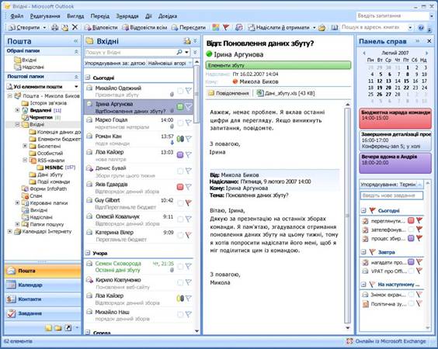Image resolution: width=438 pixels, height=349 pixels.
Task: Click the Online with Exchange status icon
Action: pyautogui.click(x=349, y=341)
